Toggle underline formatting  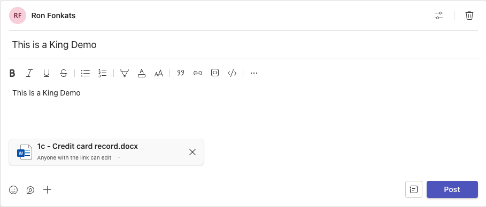pos(46,73)
